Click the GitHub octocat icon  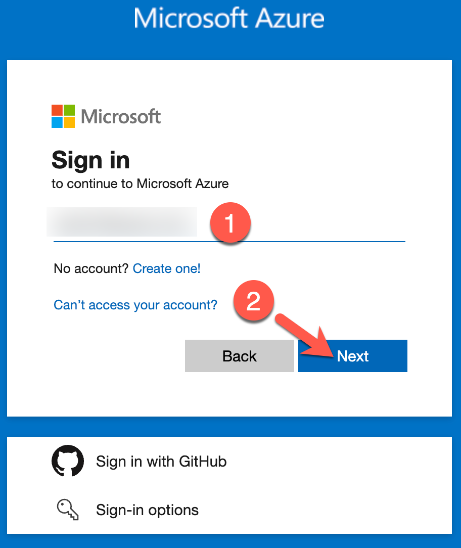pos(68,461)
